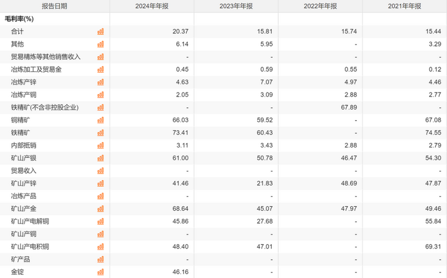Select the 7.07 value for 冶炼产锌
Screen dimensions: 447x278
tap(266, 82)
